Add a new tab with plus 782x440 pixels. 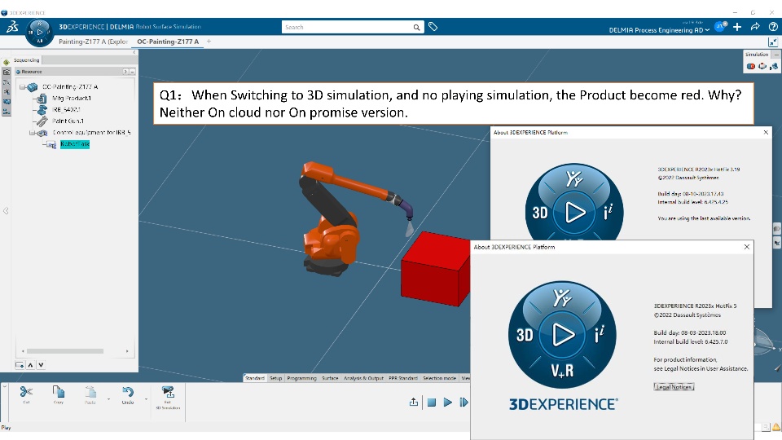click(x=209, y=42)
